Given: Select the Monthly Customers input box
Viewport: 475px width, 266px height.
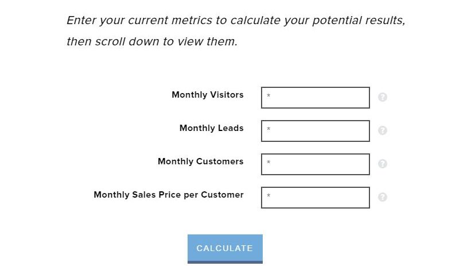Looking at the screenshot, I should point(316,164).
